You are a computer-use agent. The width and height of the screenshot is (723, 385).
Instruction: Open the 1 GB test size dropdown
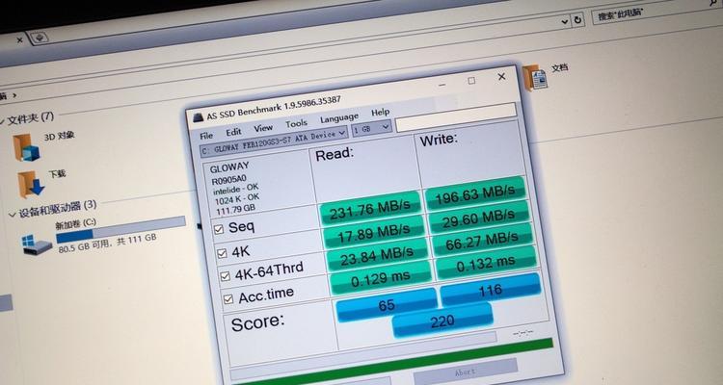(372, 128)
